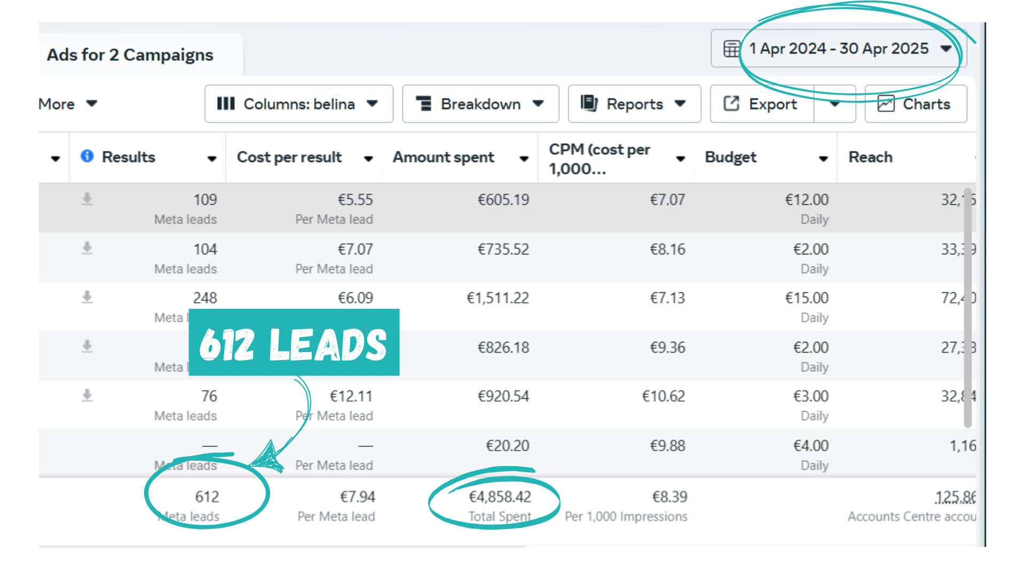Click download icon in the €826.18 row
1025x576 pixels.
point(87,346)
